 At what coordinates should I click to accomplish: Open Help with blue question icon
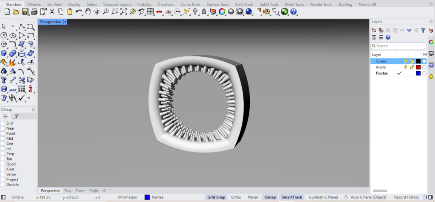[x=294, y=11]
